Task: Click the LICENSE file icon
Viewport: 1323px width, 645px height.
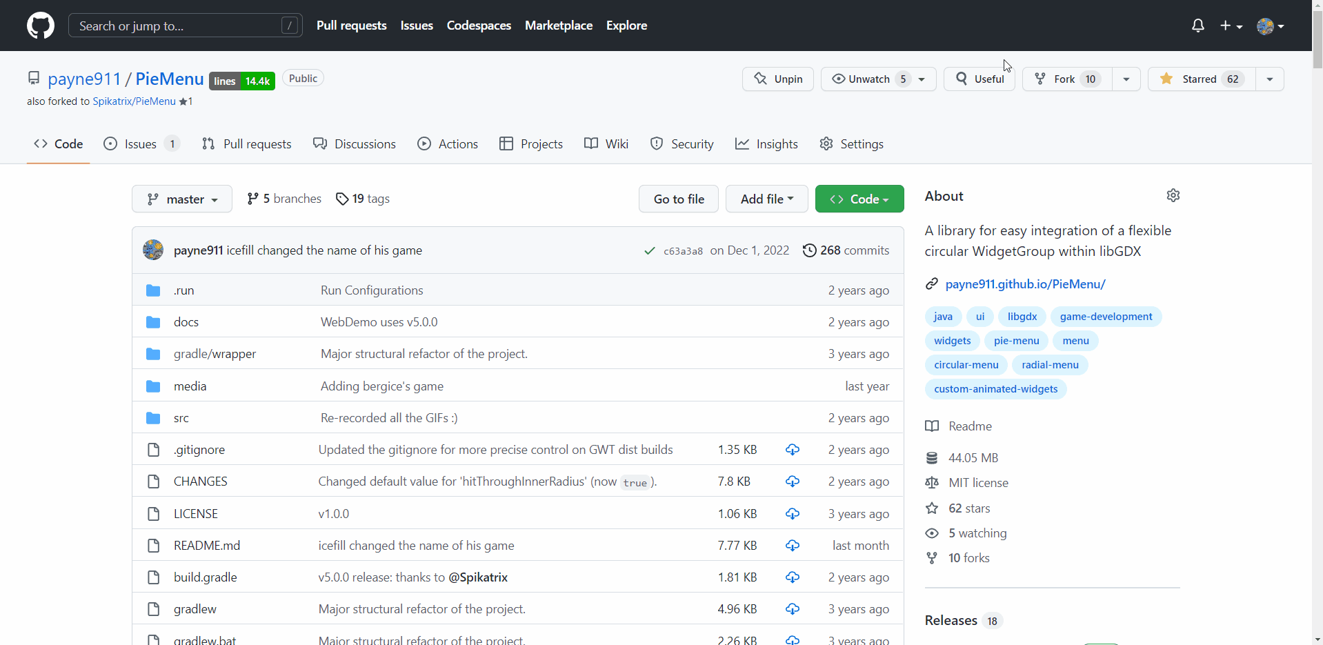Action: (x=153, y=514)
